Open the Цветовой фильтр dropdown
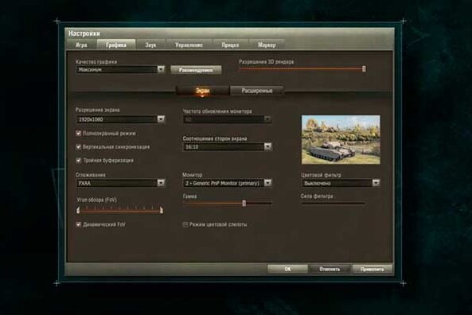 341,183
